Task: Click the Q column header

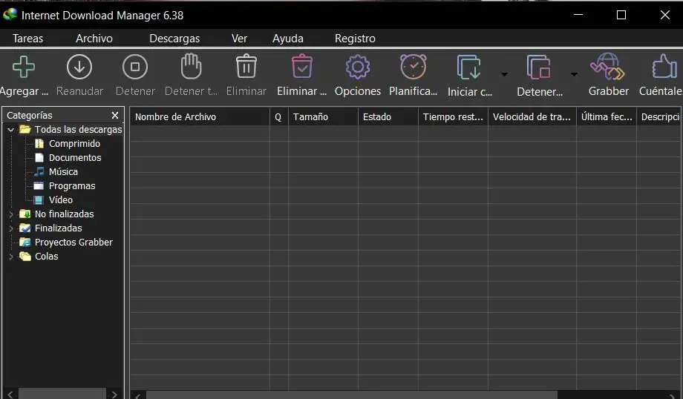Action: (279, 116)
